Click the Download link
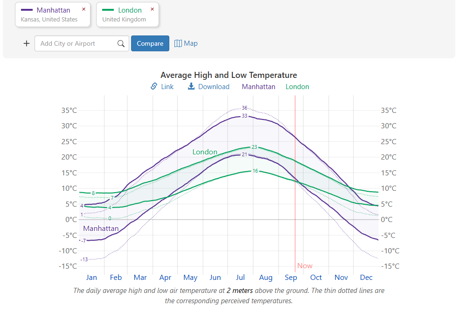This screenshot has height=313, width=459. pos(214,87)
